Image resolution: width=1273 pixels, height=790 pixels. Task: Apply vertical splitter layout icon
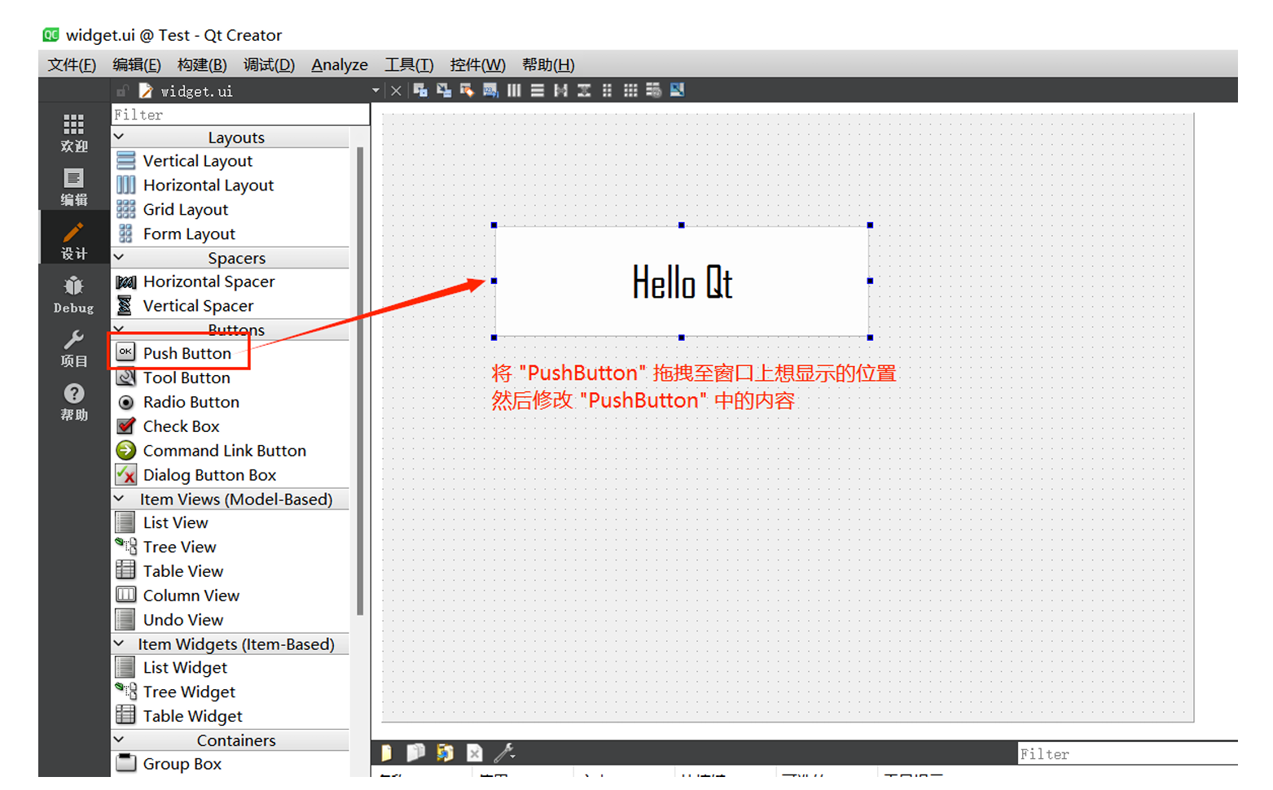584,90
